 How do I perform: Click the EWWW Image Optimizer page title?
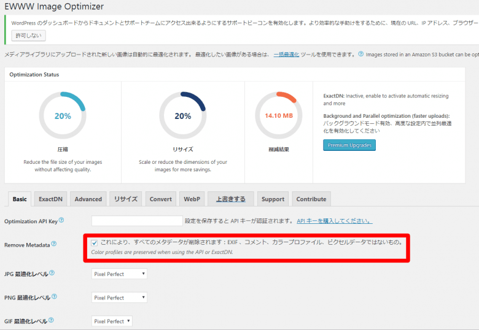click(x=54, y=6)
